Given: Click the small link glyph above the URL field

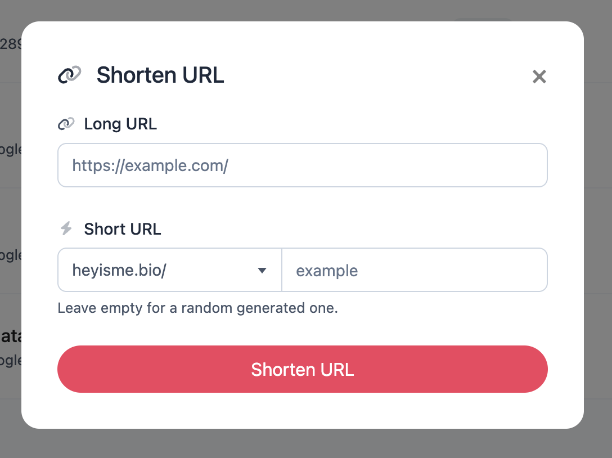Looking at the screenshot, I should click(x=66, y=123).
